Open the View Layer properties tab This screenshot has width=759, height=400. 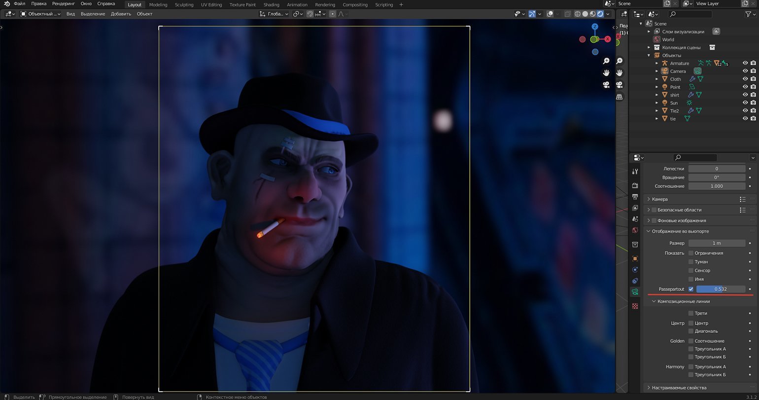[x=635, y=208]
